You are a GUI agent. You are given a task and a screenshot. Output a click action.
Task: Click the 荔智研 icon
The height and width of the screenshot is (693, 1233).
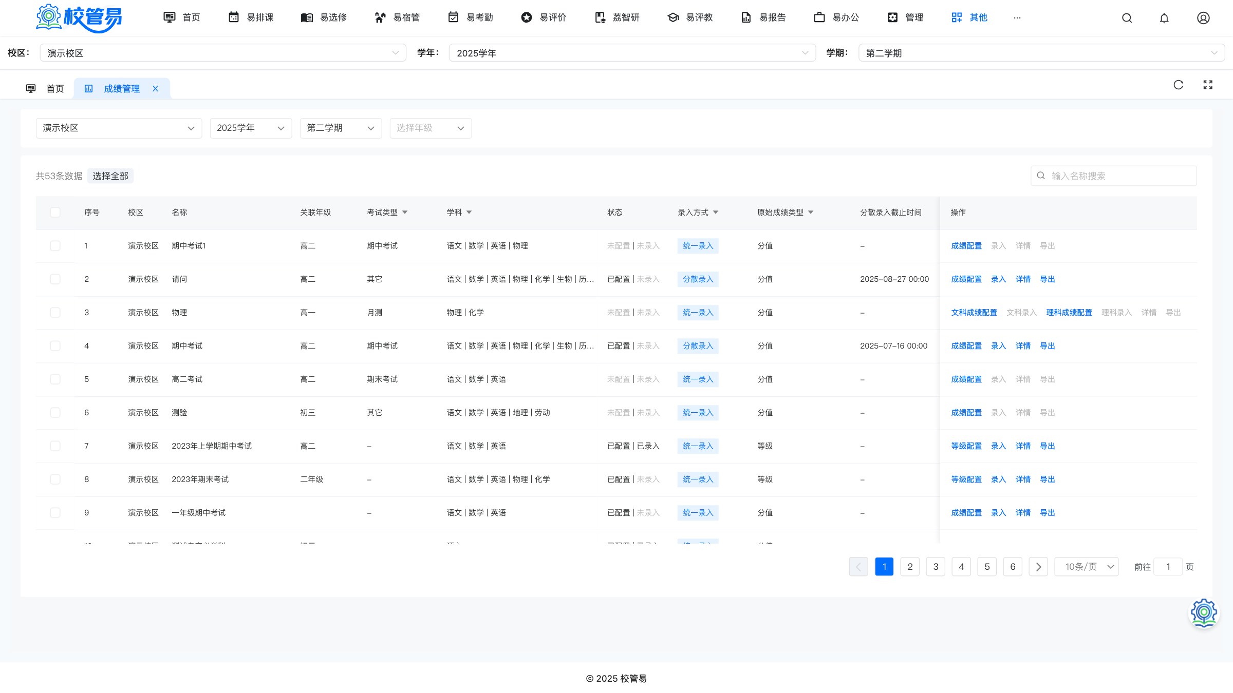pyautogui.click(x=600, y=17)
